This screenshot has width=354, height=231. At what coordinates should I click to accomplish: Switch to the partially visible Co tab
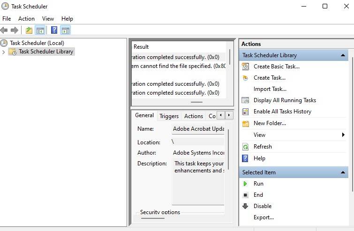tap(211, 116)
